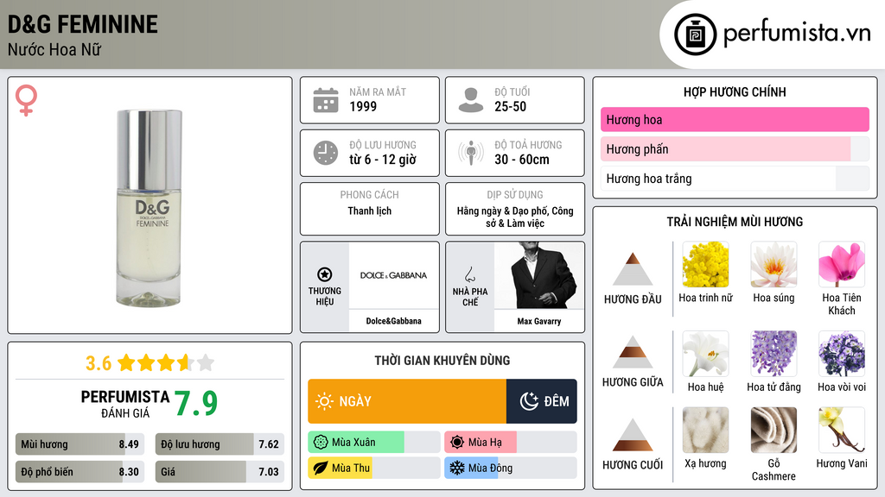Click the perfumista.vn perfume bottle logo icon

coord(695,35)
